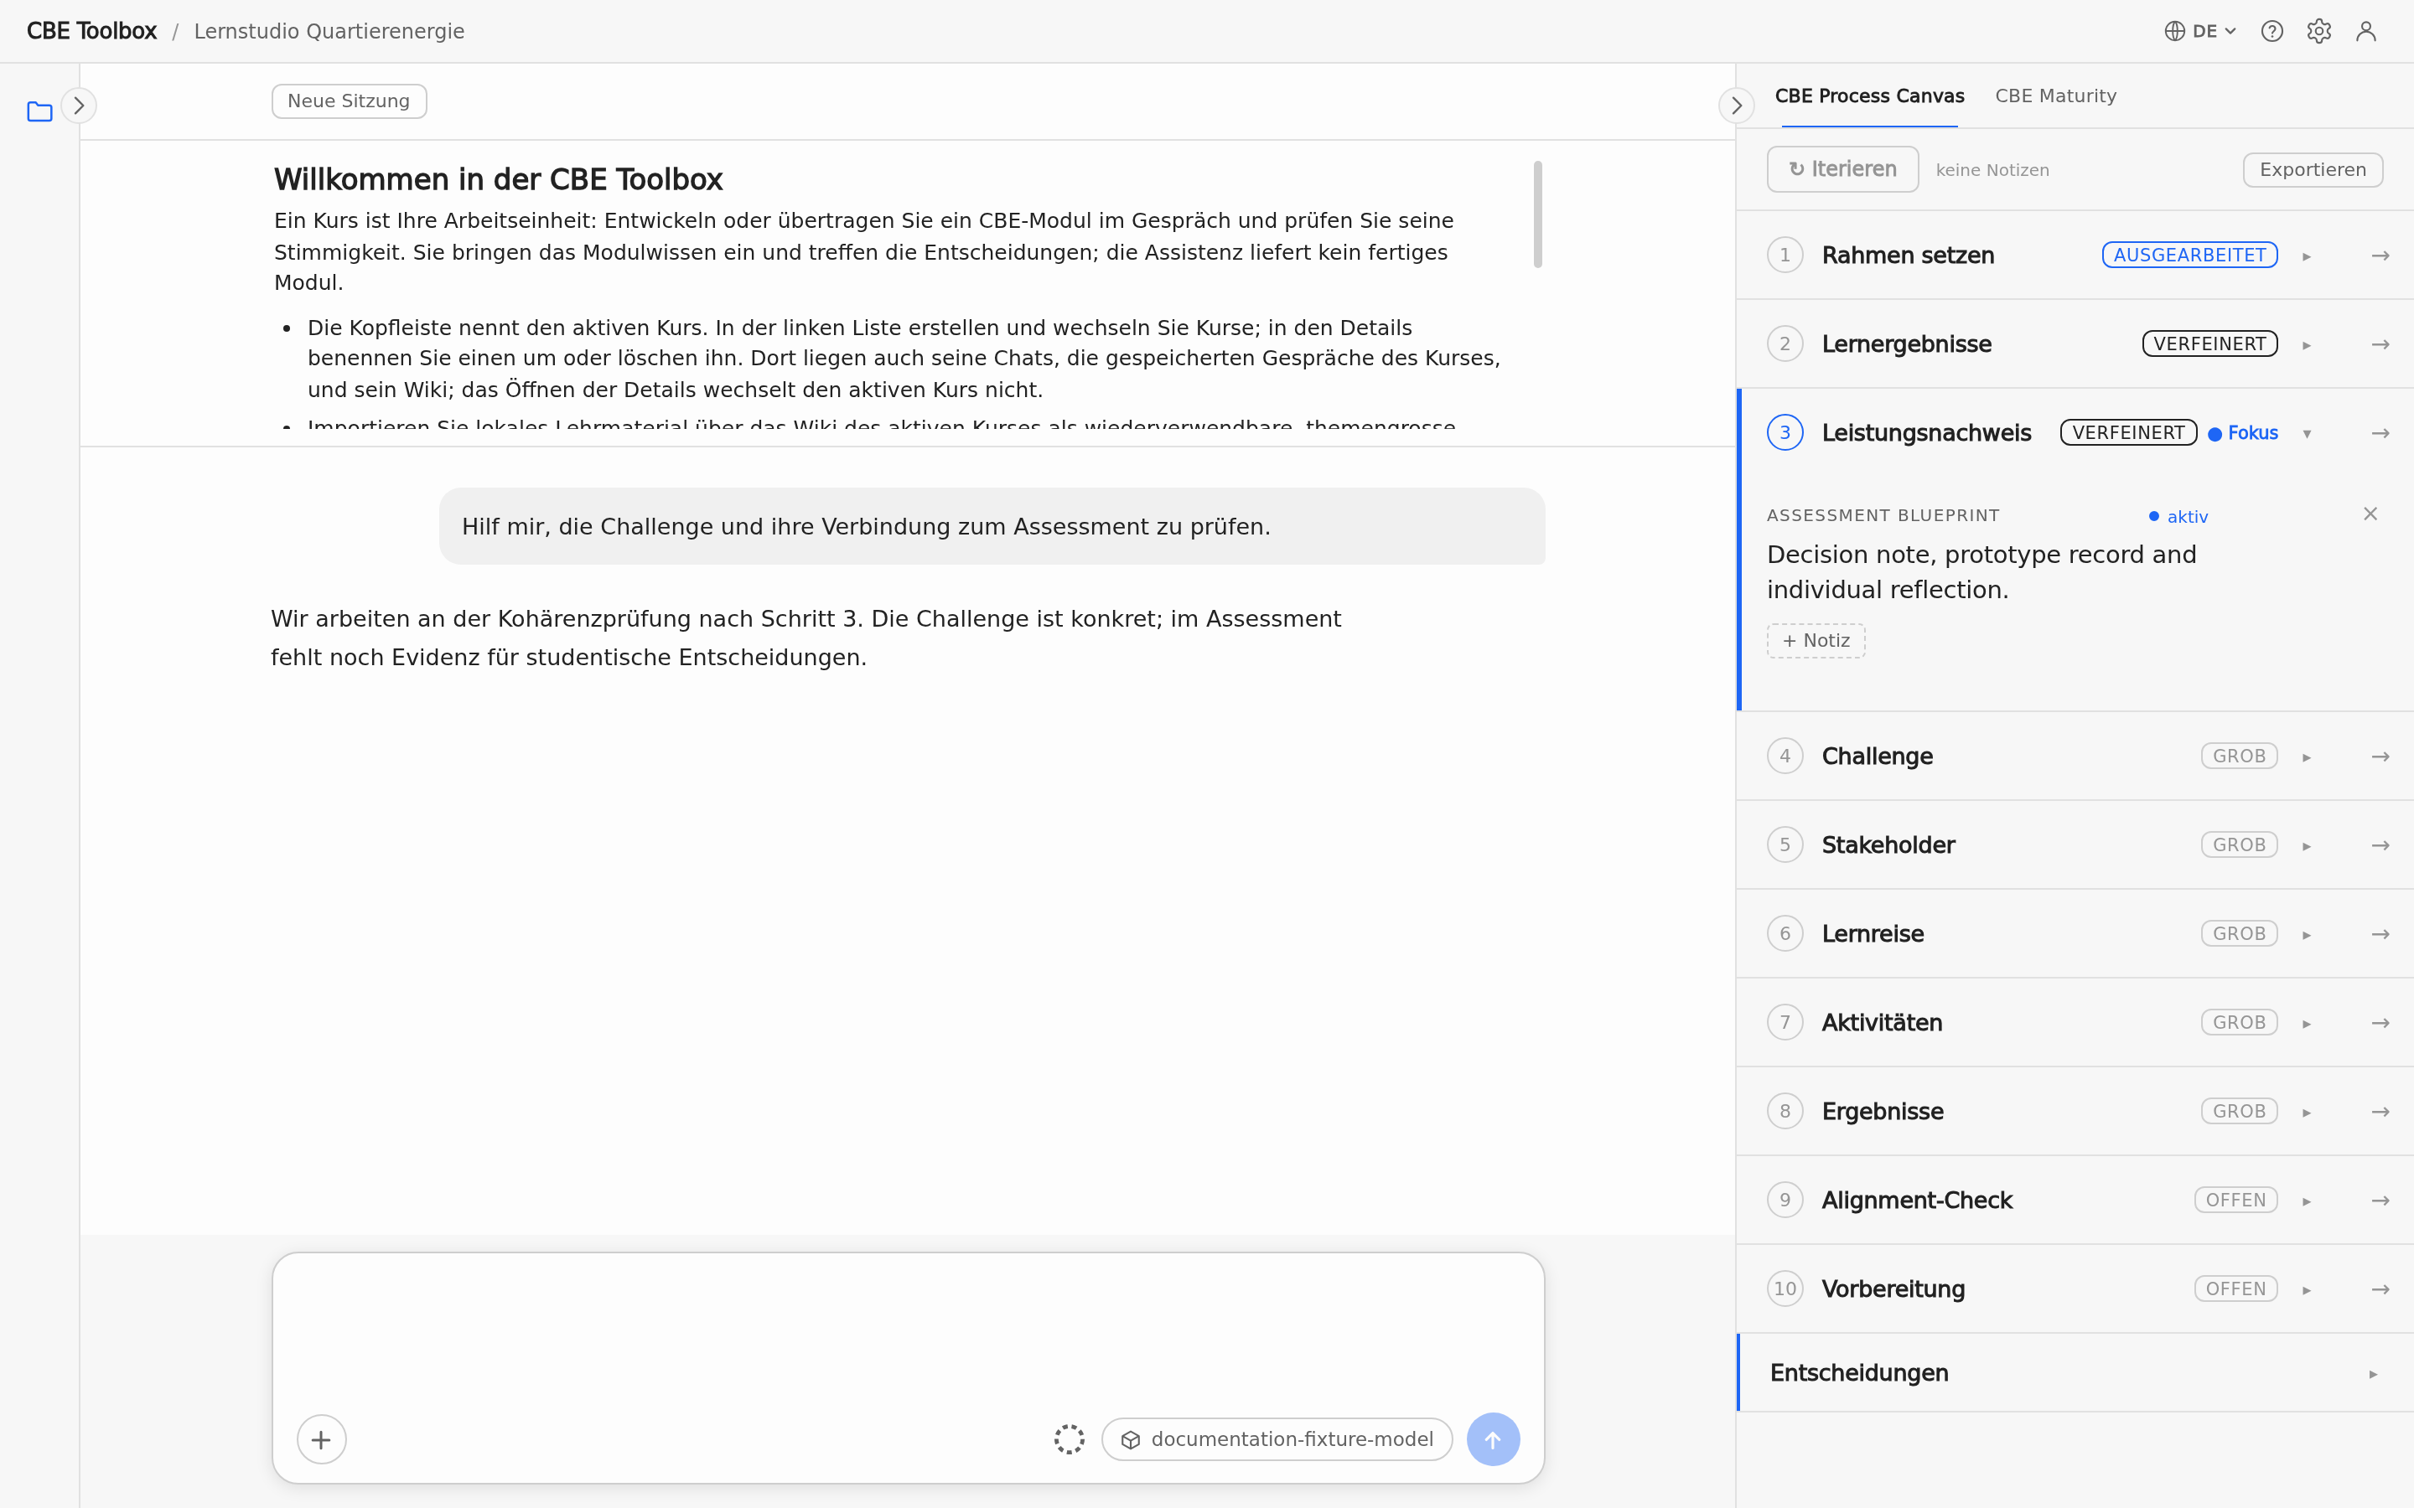Screen dimensions: 2414x1508
Task: Collapse the left sidebar chevron toggle
Action: (79, 106)
